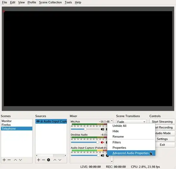
Task: Add a new scene with the plus icon
Action: pos(4,160)
